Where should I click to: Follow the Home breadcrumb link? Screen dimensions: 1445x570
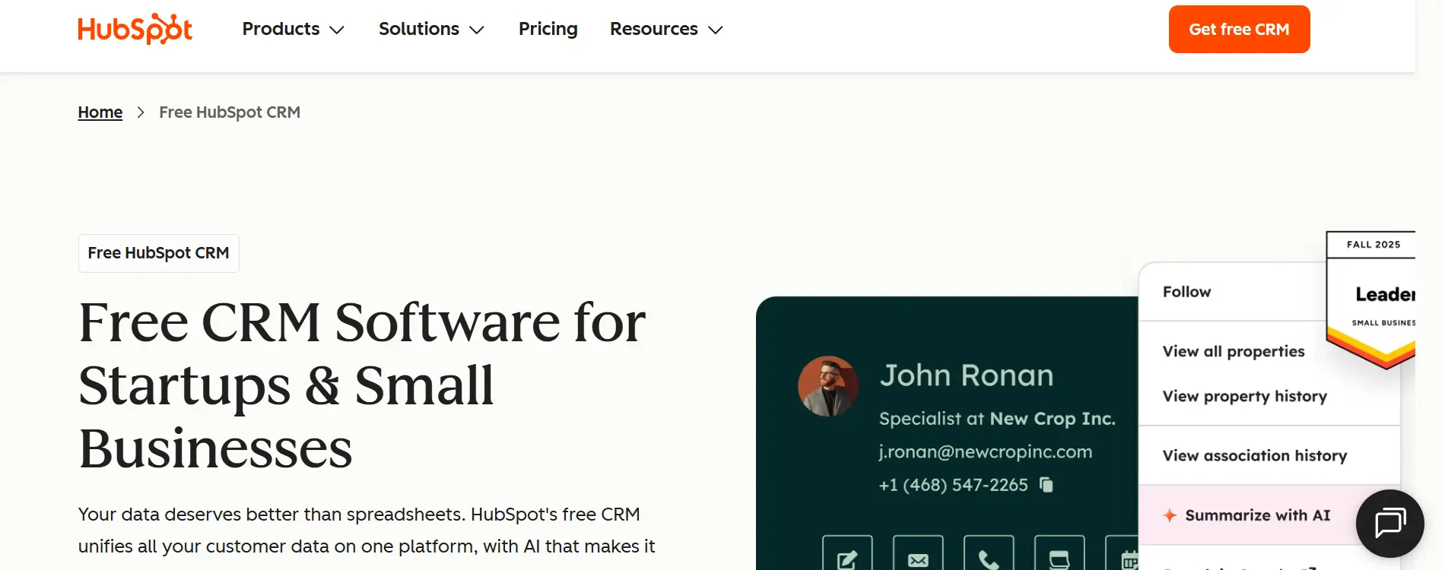[100, 112]
